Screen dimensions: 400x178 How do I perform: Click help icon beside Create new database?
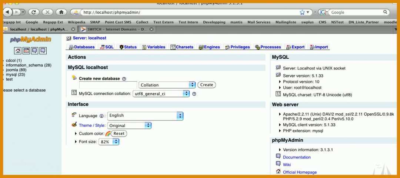tap(124, 79)
